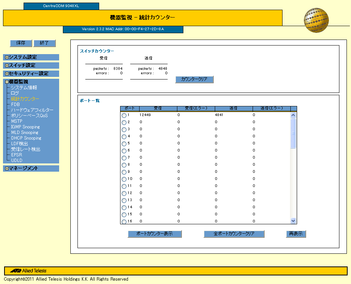This screenshot has width=351, height=284.
Task: Click the 受信(エラー) column header
Action: pos(196,108)
